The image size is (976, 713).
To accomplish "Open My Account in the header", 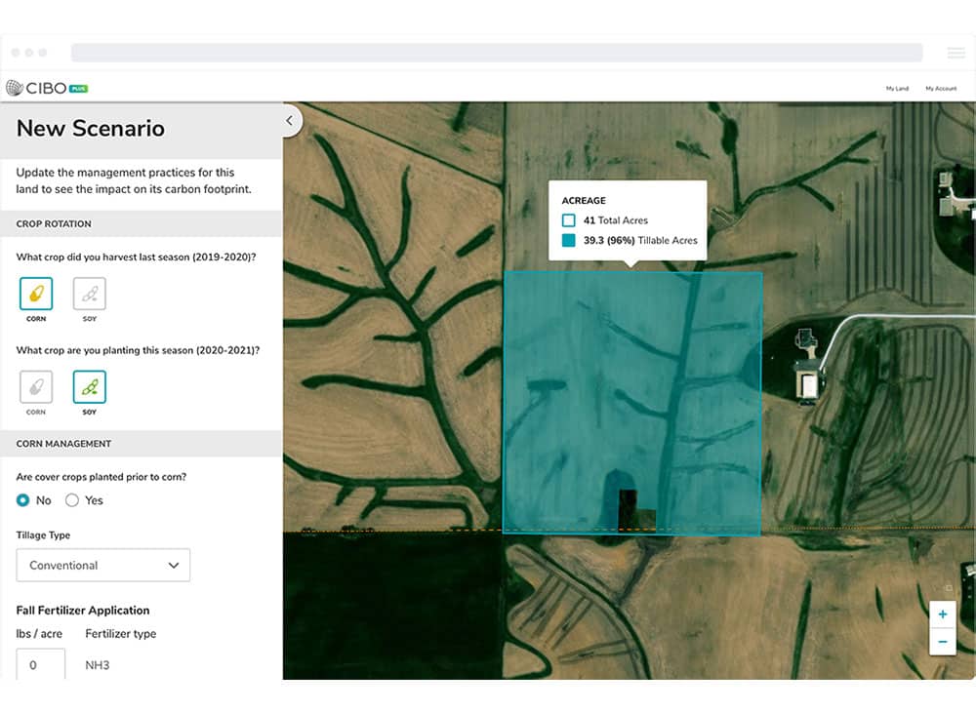I will point(941,89).
